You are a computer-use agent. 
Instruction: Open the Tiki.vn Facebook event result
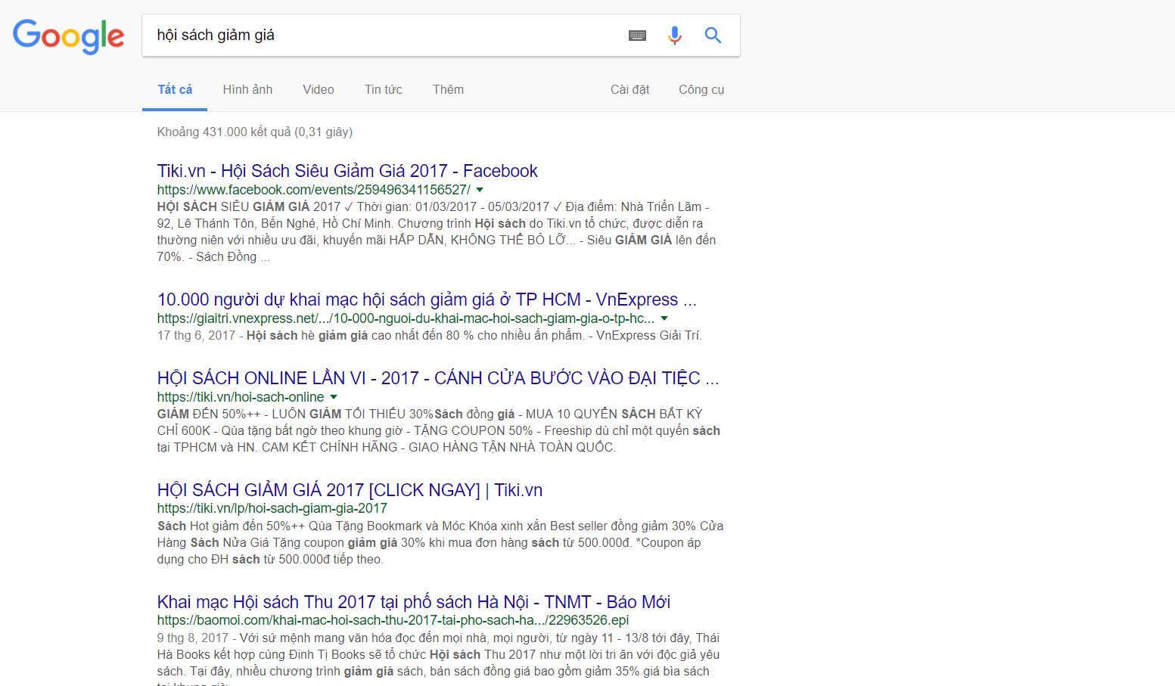click(347, 171)
